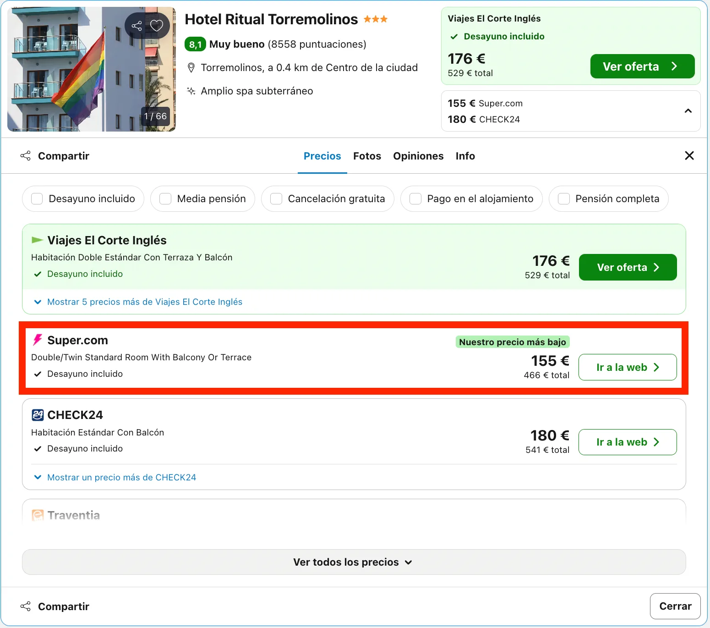Click the top Compartir share icon
The image size is (710, 628).
[26, 156]
